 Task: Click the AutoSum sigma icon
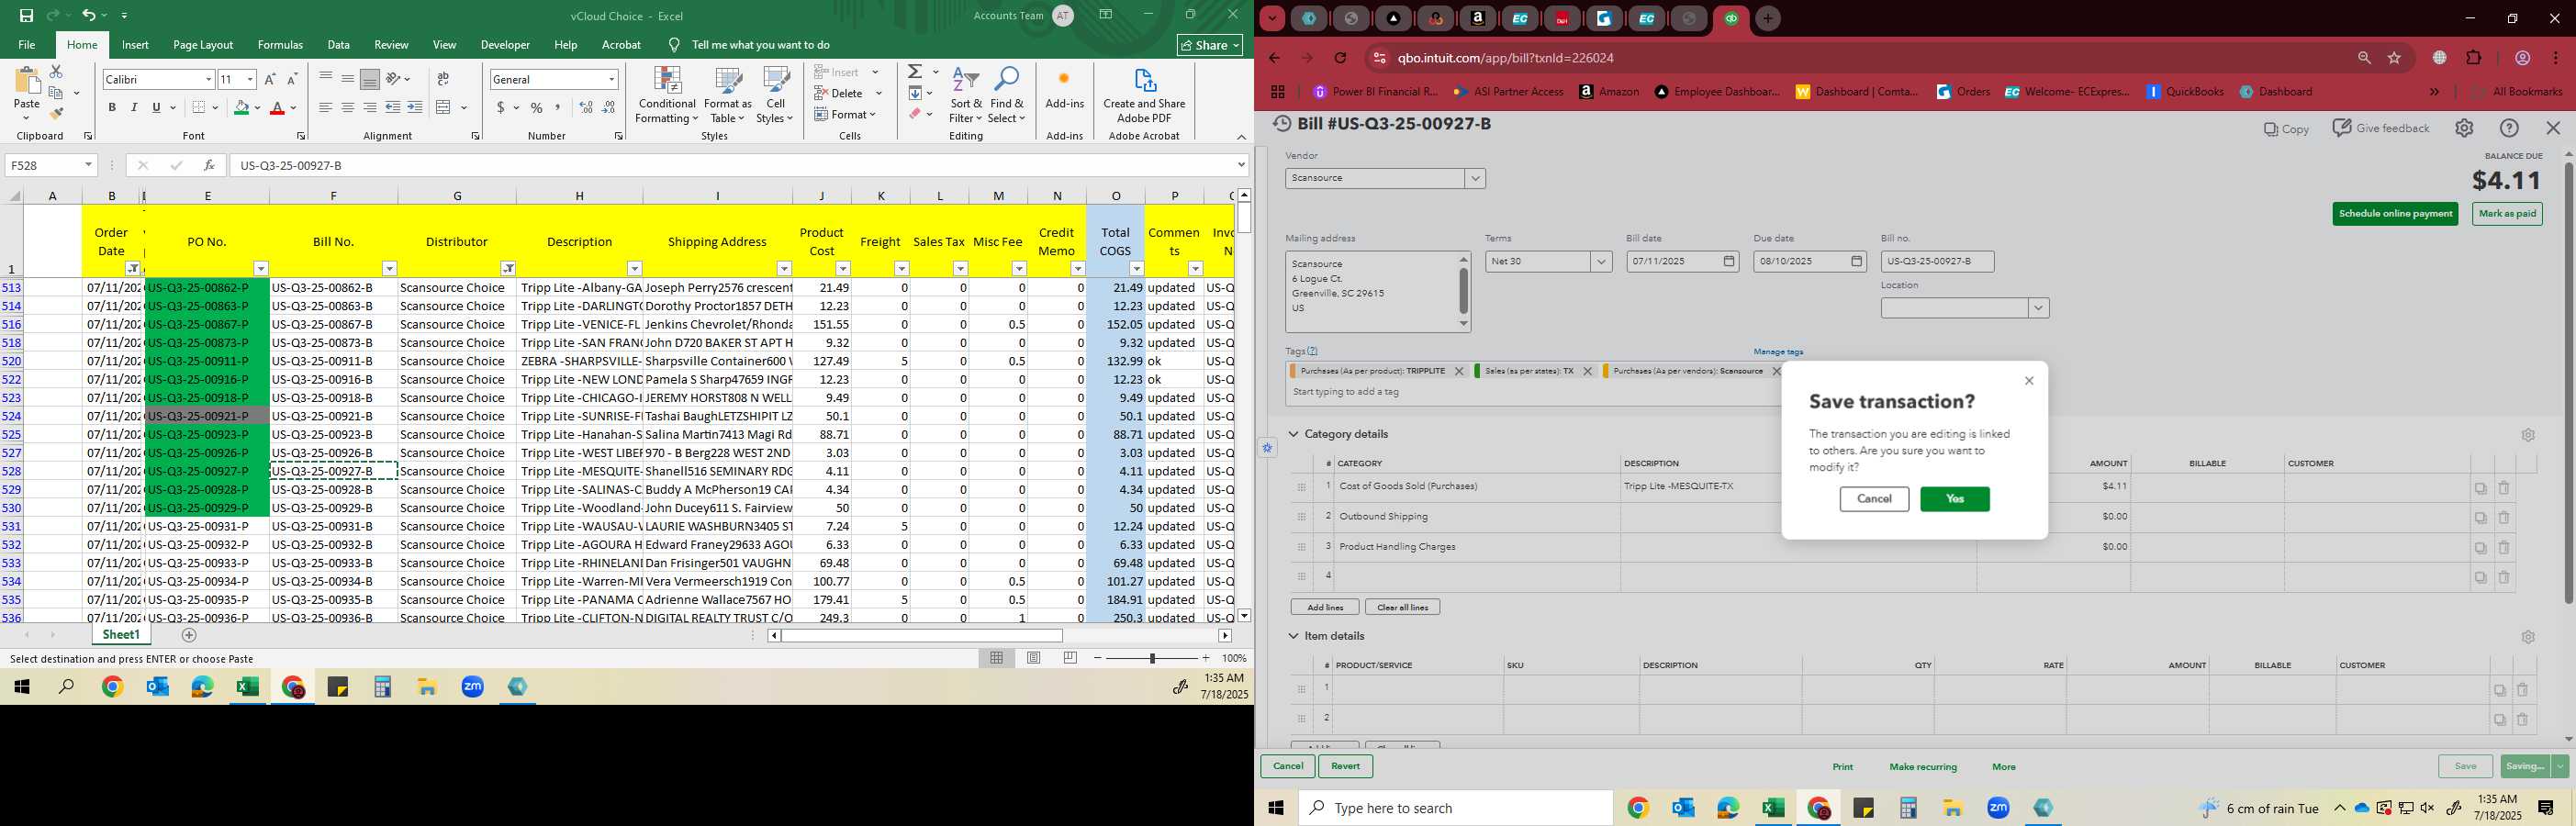[915, 72]
